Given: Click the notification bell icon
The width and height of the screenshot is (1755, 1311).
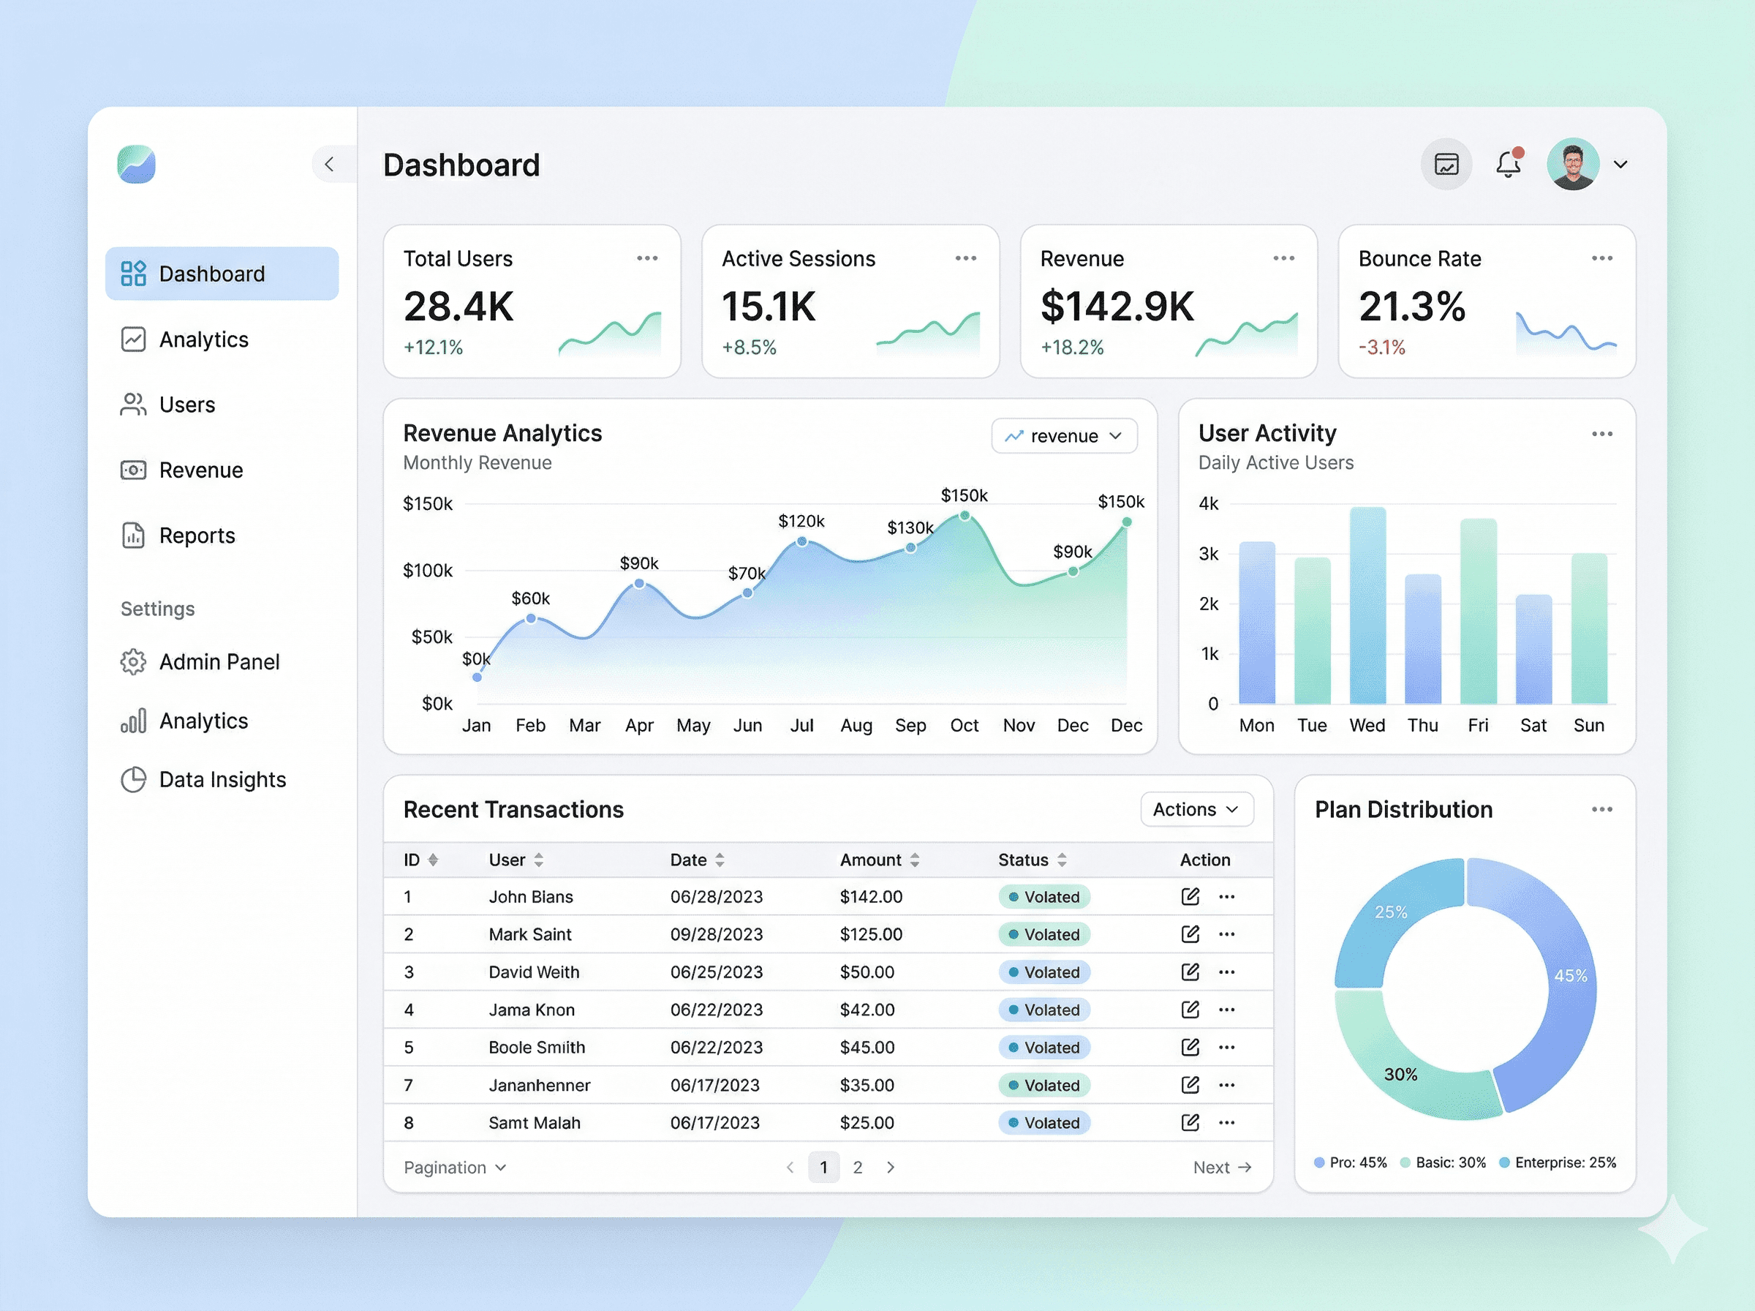Looking at the screenshot, I should pyautogui.click(x=1508, y=165).
